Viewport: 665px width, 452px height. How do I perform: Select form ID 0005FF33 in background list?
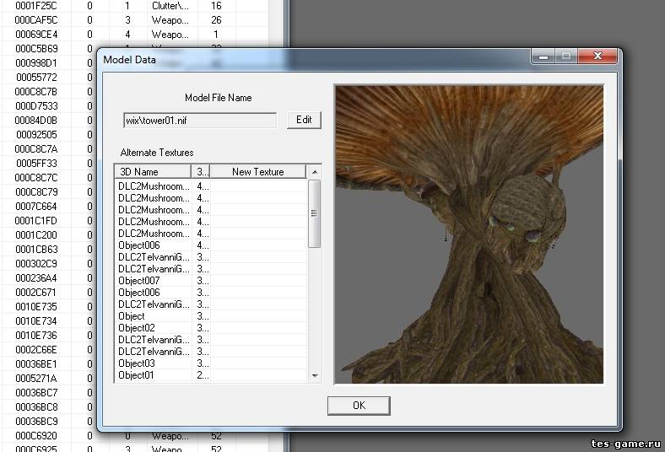[35, 164]
